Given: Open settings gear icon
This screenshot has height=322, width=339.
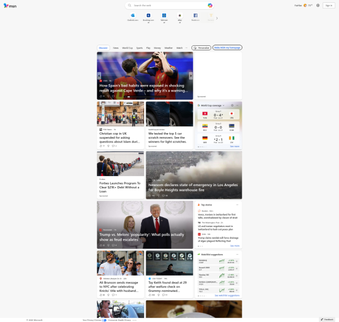Looking at the screenshot, I should pos(318,6).
